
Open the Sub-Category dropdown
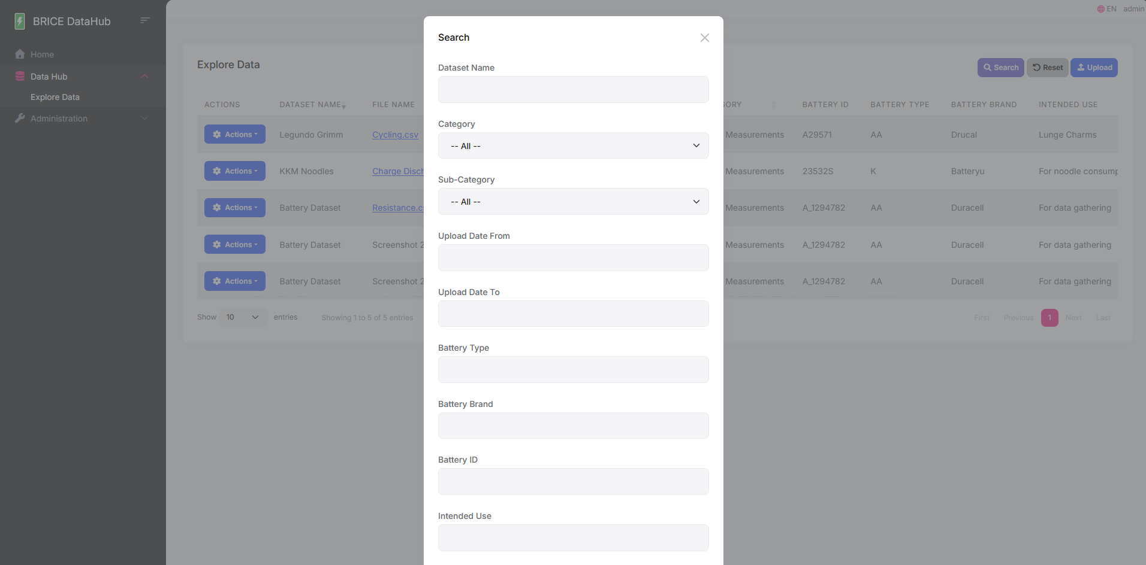573,202
